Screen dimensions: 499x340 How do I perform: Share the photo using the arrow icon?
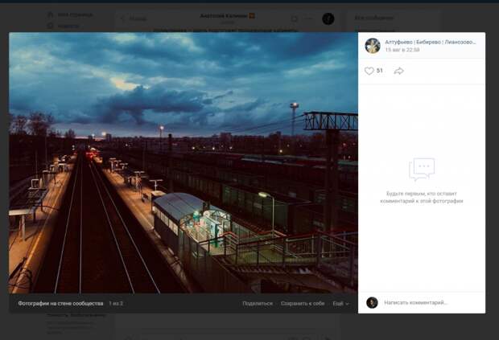(x=398, y=71)
